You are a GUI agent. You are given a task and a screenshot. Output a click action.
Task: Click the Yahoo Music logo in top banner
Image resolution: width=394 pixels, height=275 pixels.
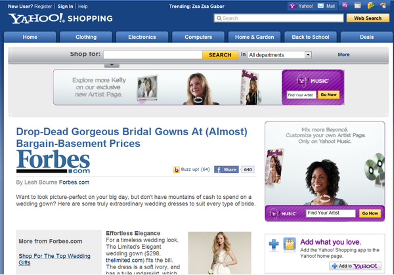click(313, 81)
